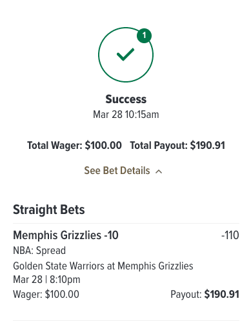Open Golden State Warriors at Memphis Grizzlies matchup
This screenshot has height=321, width=251.
click(x=103, y=266)
